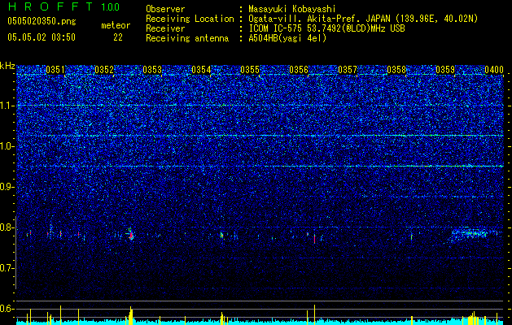Click the meteor label
Image resolution: width=512 pixels, height=325 pixels.
(116, 25)
